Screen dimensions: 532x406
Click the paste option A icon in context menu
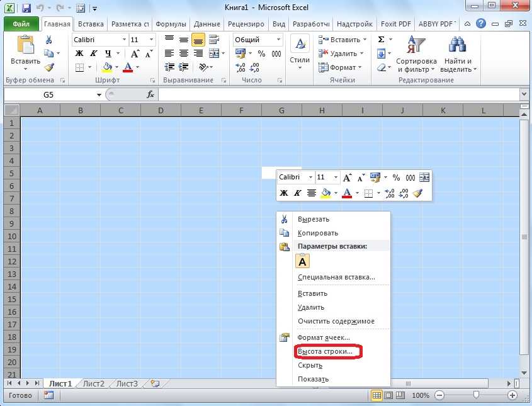pyautogui.click(x=303, y=261)
